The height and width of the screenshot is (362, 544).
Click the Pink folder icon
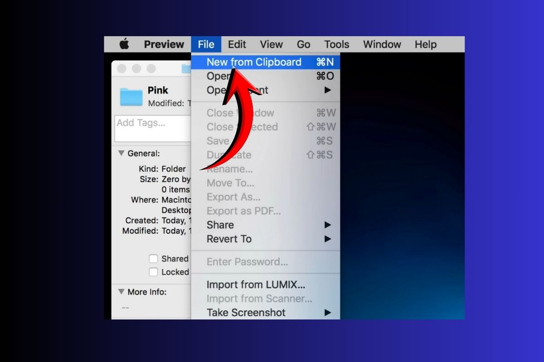pyautogui.click(x=131, y=96)
